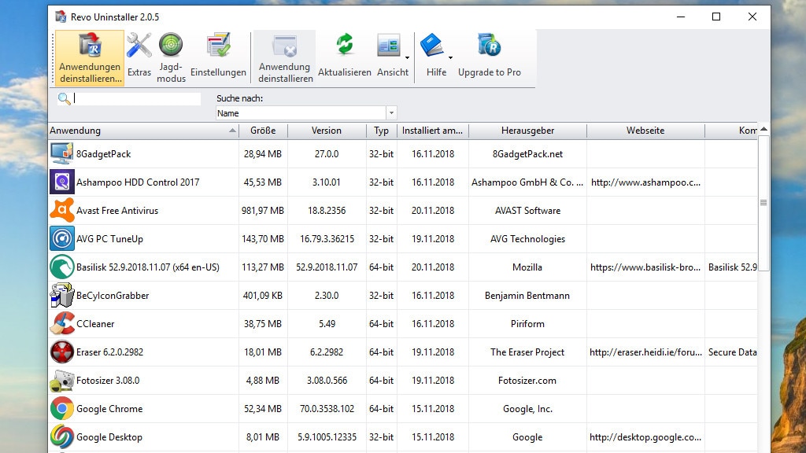Sort by Herausgeber column header

tap(527, 131)
